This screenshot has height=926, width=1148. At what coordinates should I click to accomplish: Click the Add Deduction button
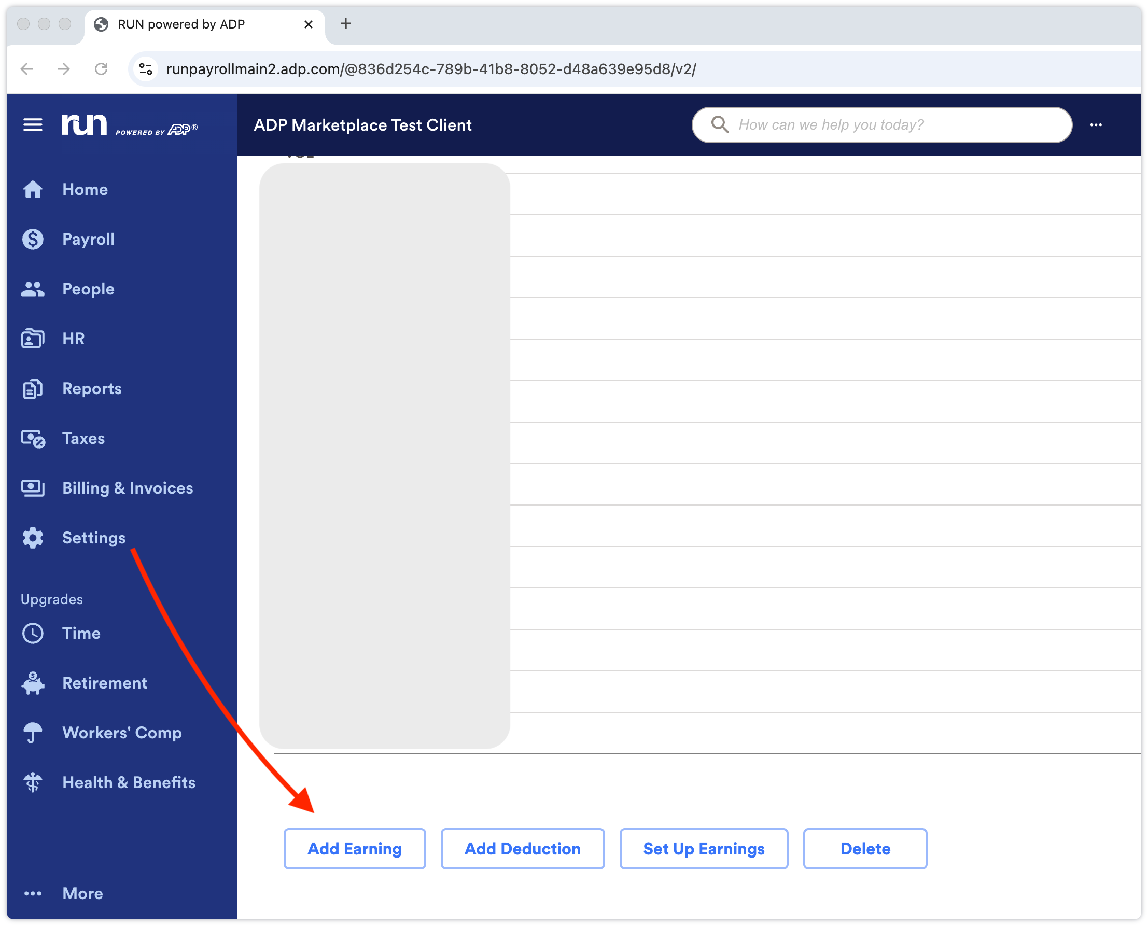click(x=522, y=849)
